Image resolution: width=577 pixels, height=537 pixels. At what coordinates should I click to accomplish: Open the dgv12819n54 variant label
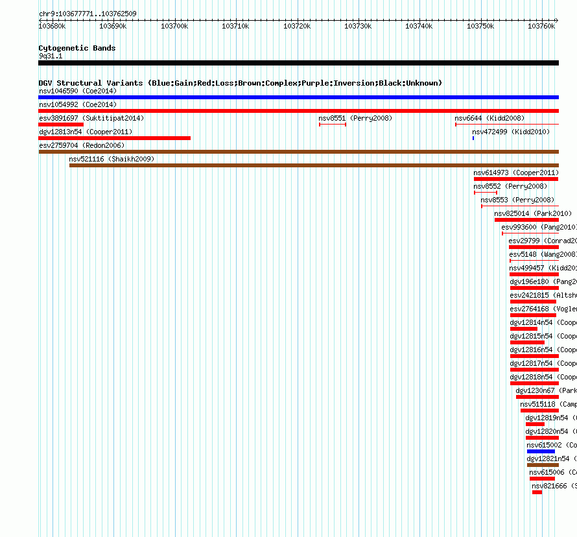pyautogui.click(x=551, y=418)
